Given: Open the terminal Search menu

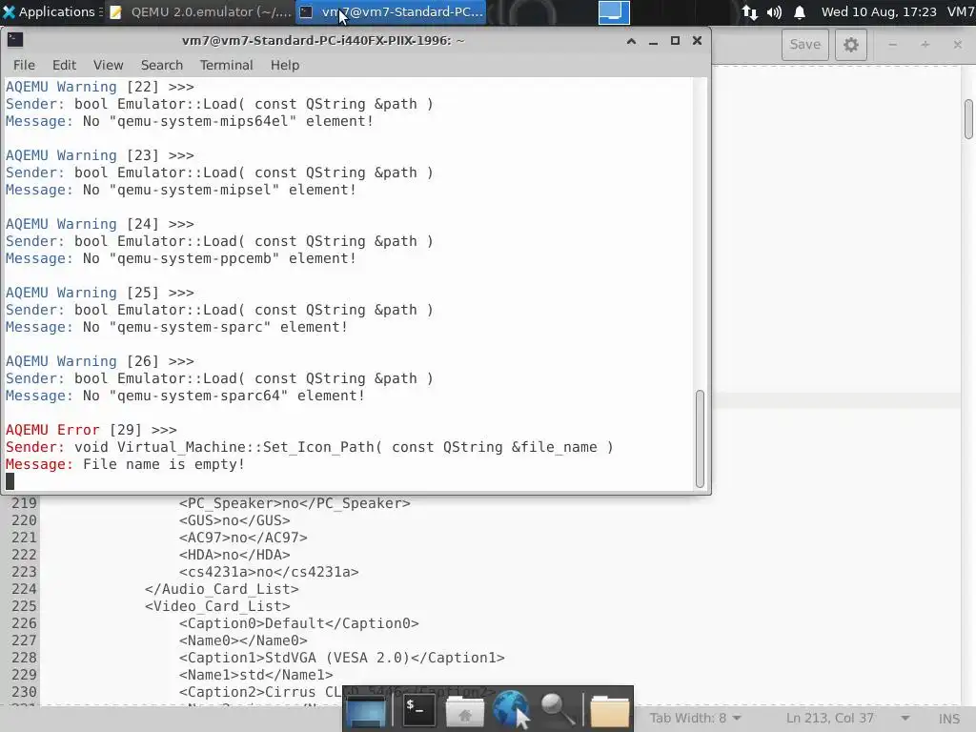Looking at the screenshot, I should tap(162, 65).
